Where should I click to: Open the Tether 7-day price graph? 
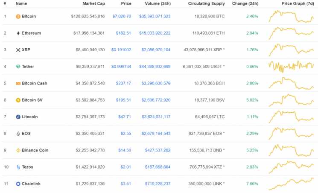pos(291,67)
